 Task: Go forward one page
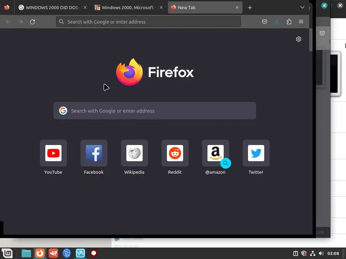click(x=20, y=22)
